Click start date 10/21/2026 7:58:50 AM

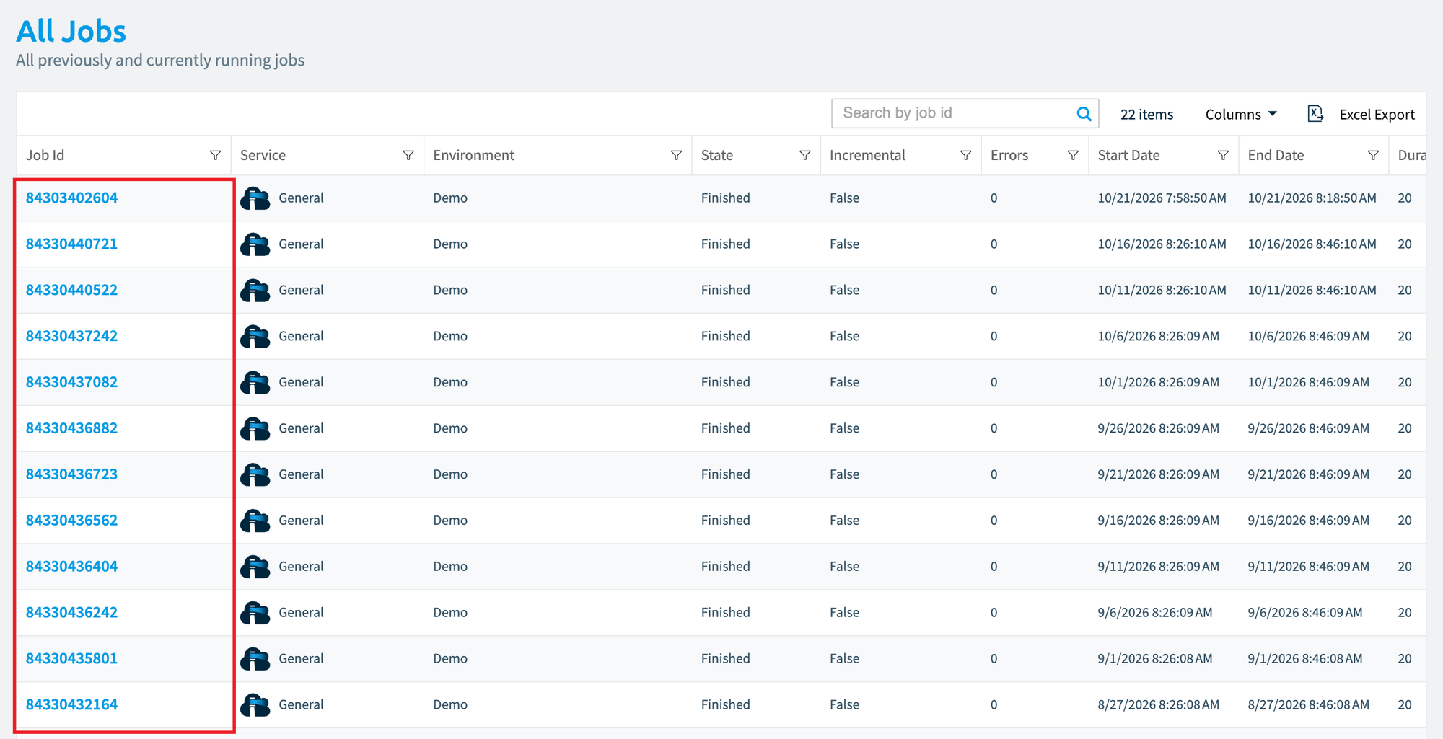(x=1162, y=198)
